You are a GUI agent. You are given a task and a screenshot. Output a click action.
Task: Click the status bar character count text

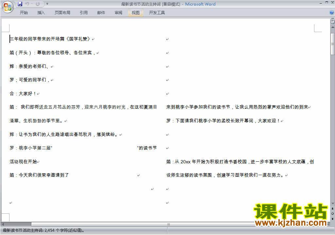point(44,230)
